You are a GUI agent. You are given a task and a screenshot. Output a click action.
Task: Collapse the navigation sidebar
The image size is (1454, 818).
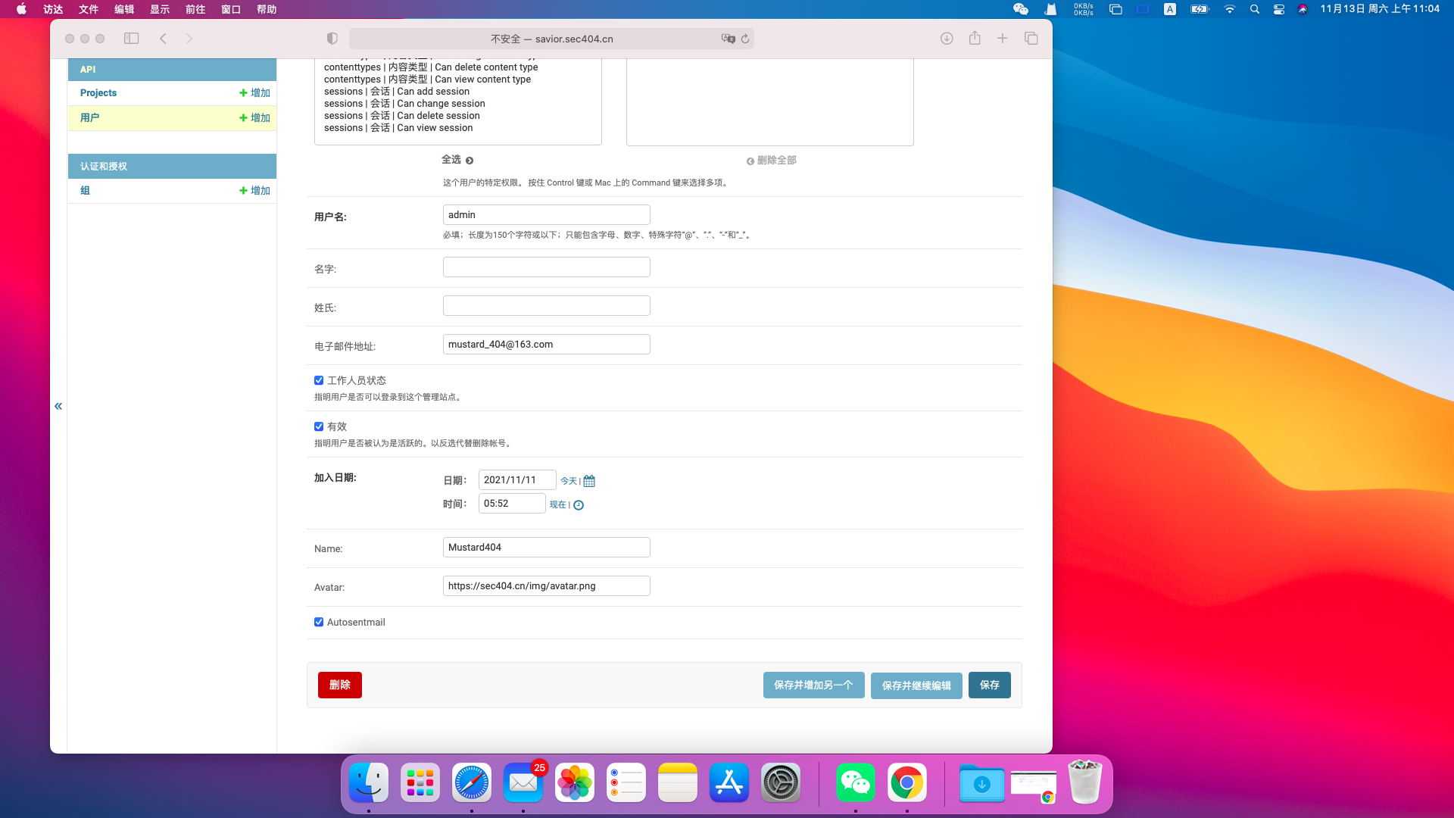pos(58,407)
